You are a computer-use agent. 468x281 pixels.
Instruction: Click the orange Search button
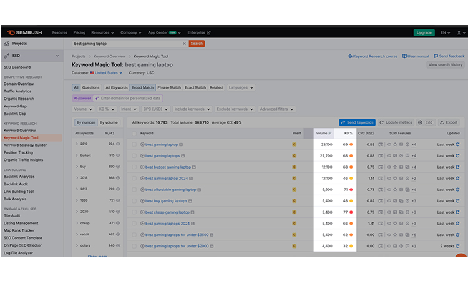click(x=197, y=44)
